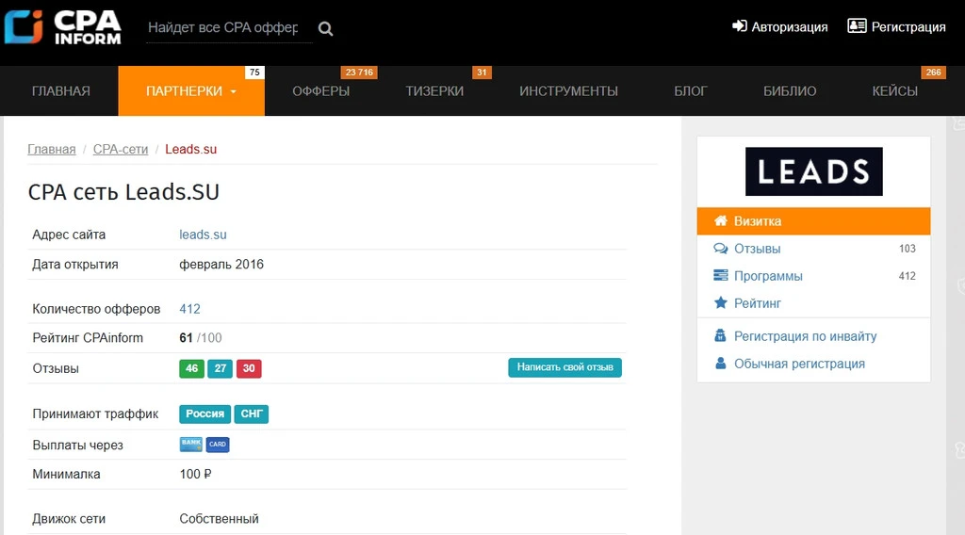Select the Визитка sidebar tab
965x535 pixels.
coord(813,220)
